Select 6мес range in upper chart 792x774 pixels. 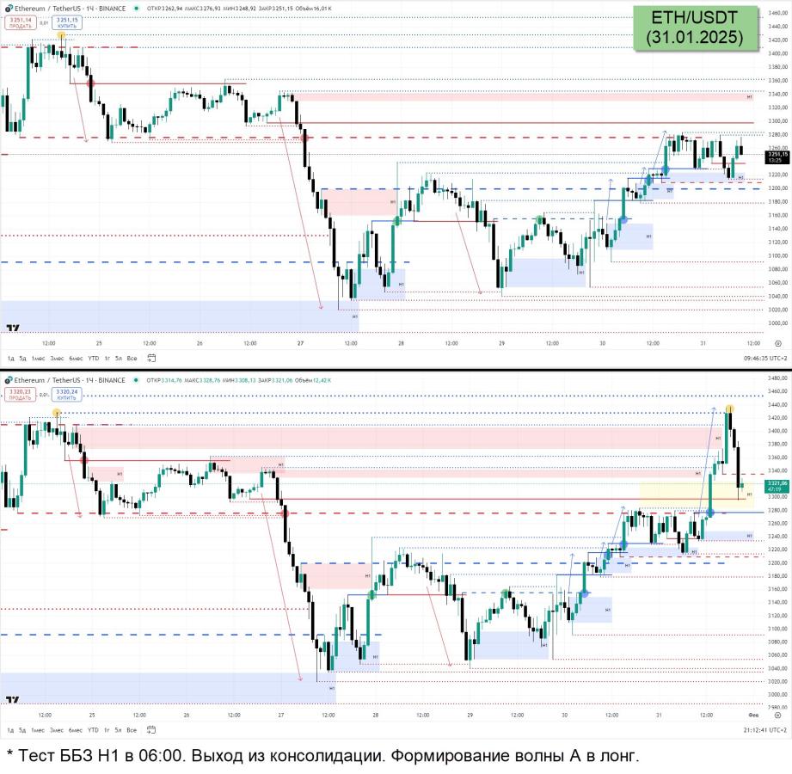click(76, 358)
